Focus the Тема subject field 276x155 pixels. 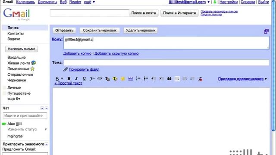coord(166,62)
